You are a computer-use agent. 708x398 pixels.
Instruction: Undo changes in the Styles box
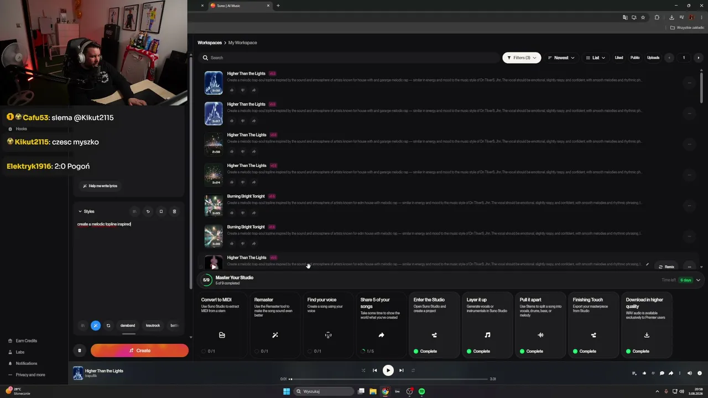point(148,211)
